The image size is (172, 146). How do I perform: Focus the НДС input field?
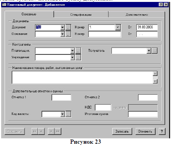103,107
